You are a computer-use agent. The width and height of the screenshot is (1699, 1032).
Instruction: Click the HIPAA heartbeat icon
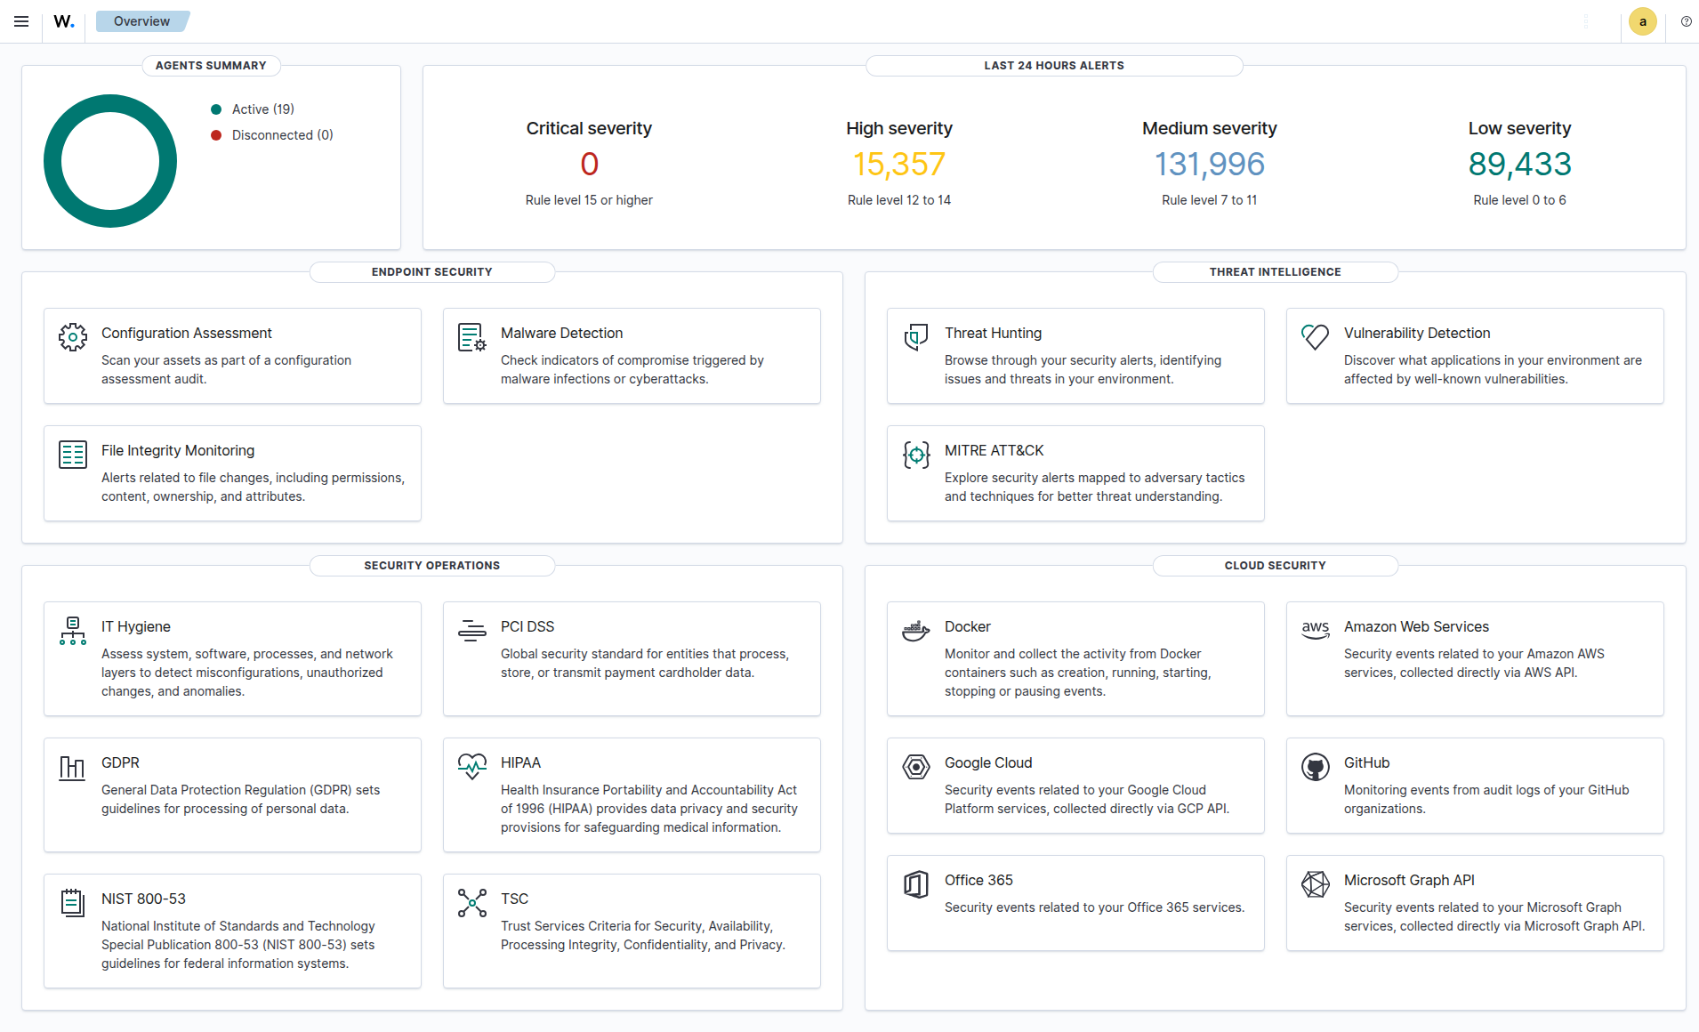tap(471, 766)
